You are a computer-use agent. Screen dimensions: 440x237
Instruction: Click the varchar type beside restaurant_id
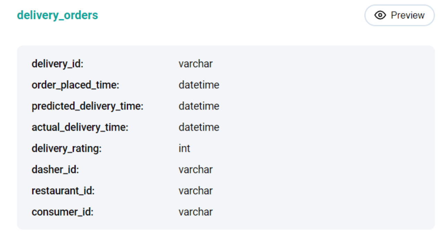[x=196, y=191]
